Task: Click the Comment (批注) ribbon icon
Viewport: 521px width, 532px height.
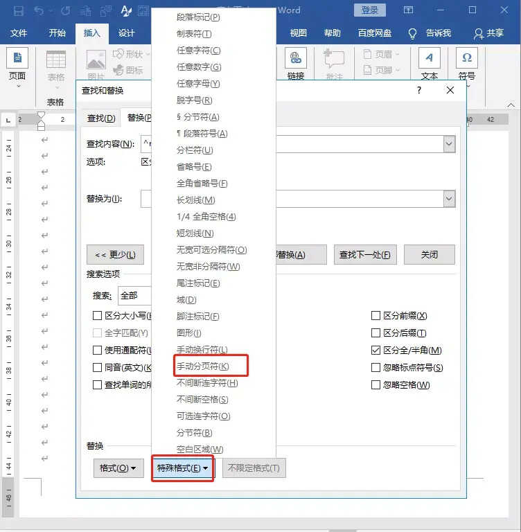Action: point(334,58)
